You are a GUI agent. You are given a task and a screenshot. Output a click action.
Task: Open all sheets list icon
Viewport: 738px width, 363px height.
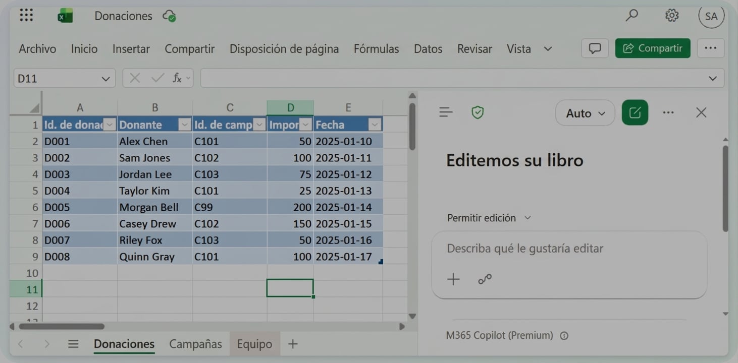pos(73,344)
